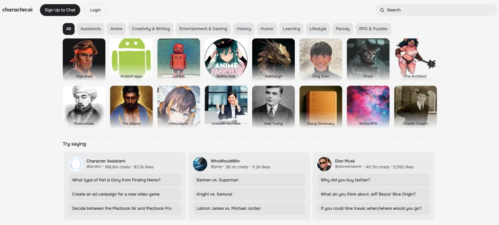
Task: Try the 'Batman vs. Superman' prompt
Action: point(249,180)
